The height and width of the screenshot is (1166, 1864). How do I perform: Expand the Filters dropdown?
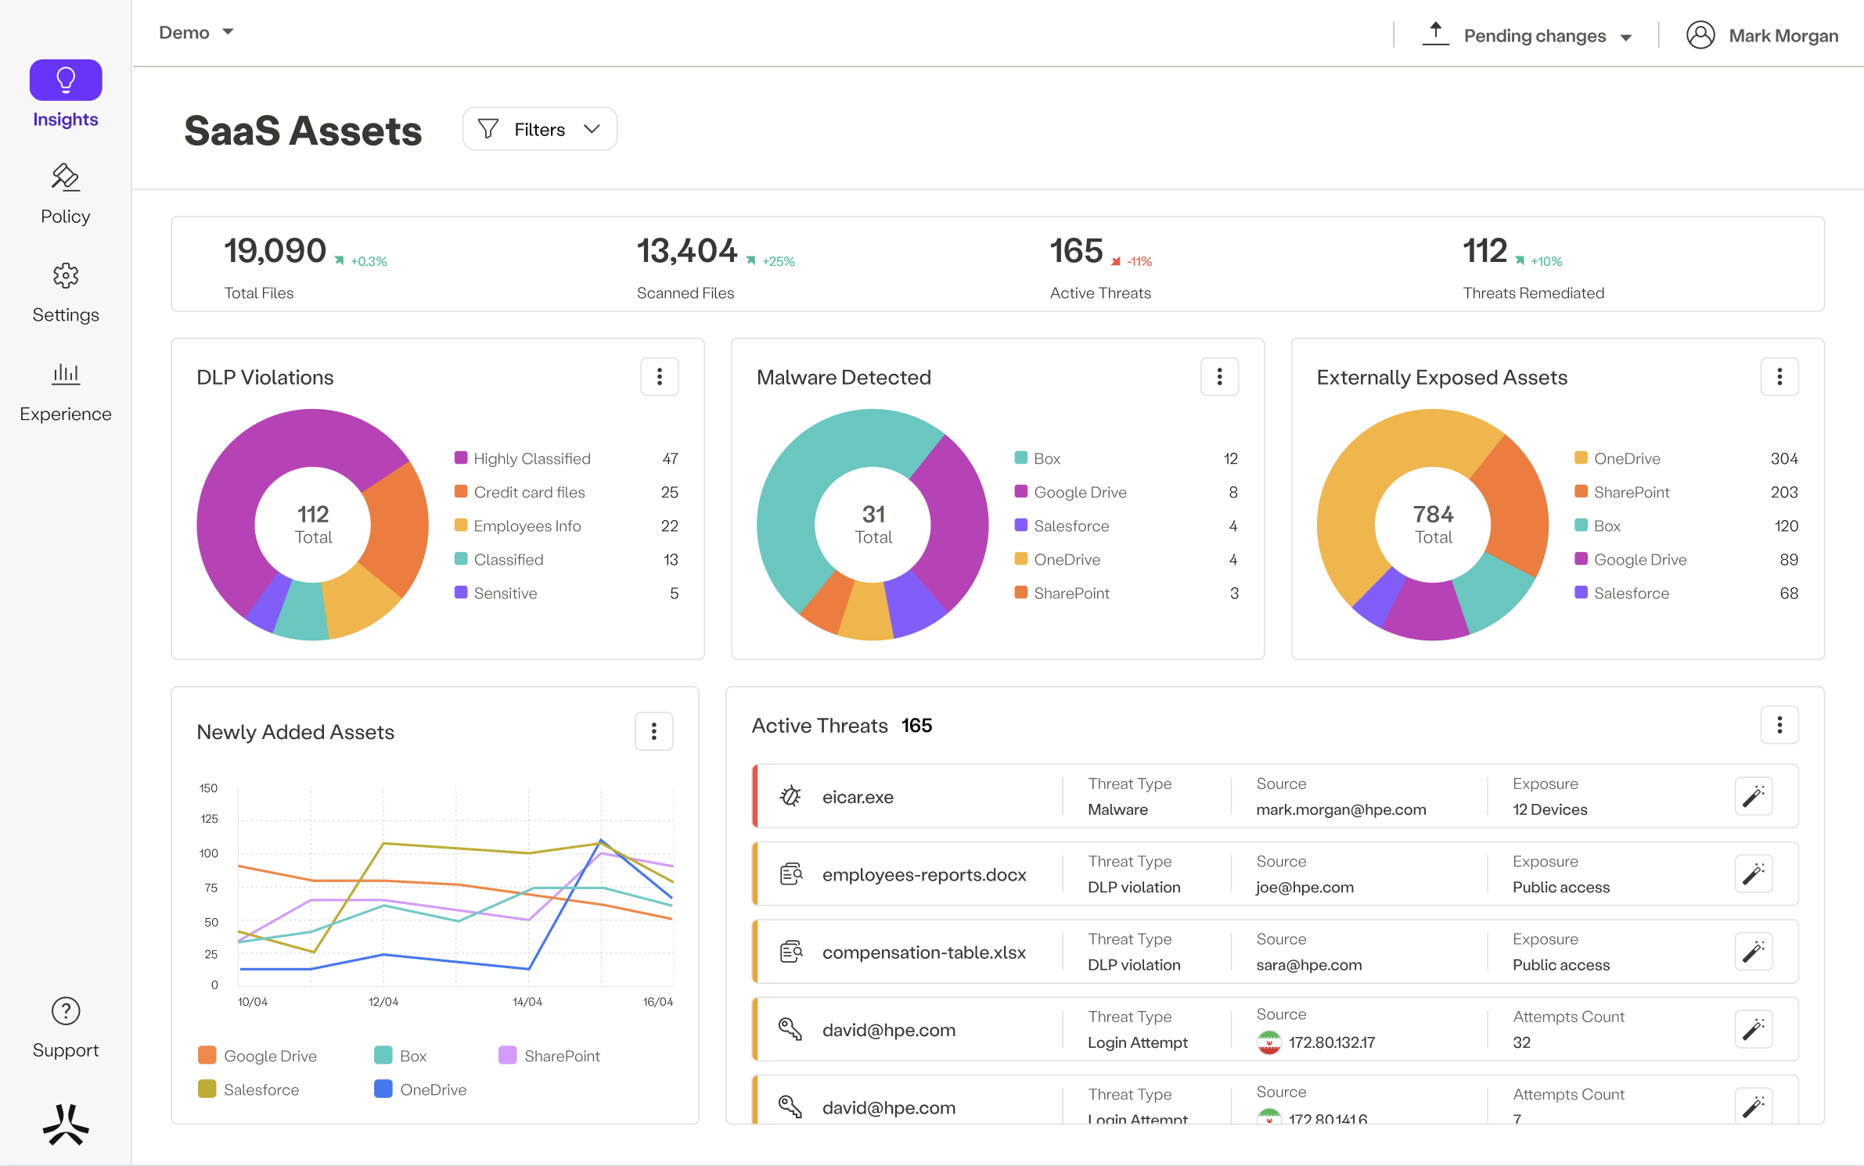(x=539, y=129)
